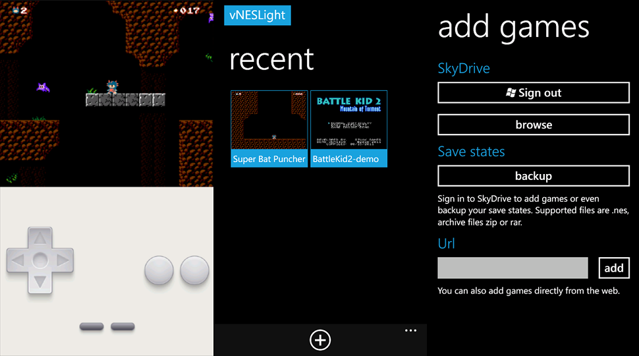The width and height of the screenshot is (639, 356).
Task: Tap the right round action button
Action: 194,270
